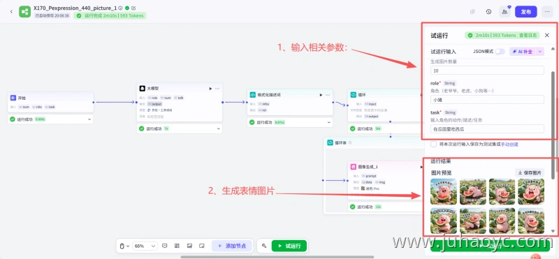The height and width of the screenshot is (259, 559).
Task: Toggle JSON模式 switch
Action: coord(500,52)
